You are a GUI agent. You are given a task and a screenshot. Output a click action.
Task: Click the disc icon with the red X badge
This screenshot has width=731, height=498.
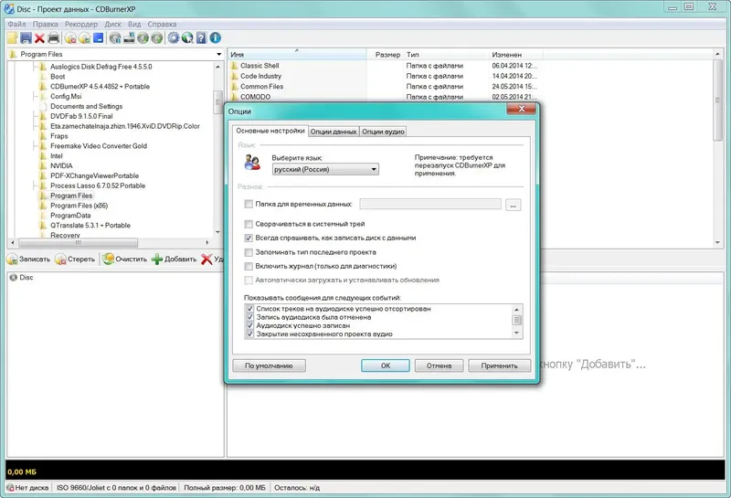point(70,38)
